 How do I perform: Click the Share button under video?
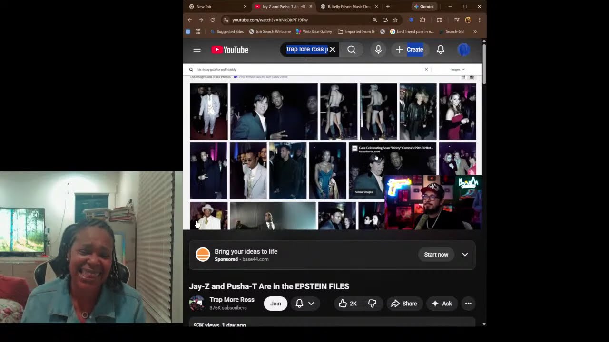404,304
